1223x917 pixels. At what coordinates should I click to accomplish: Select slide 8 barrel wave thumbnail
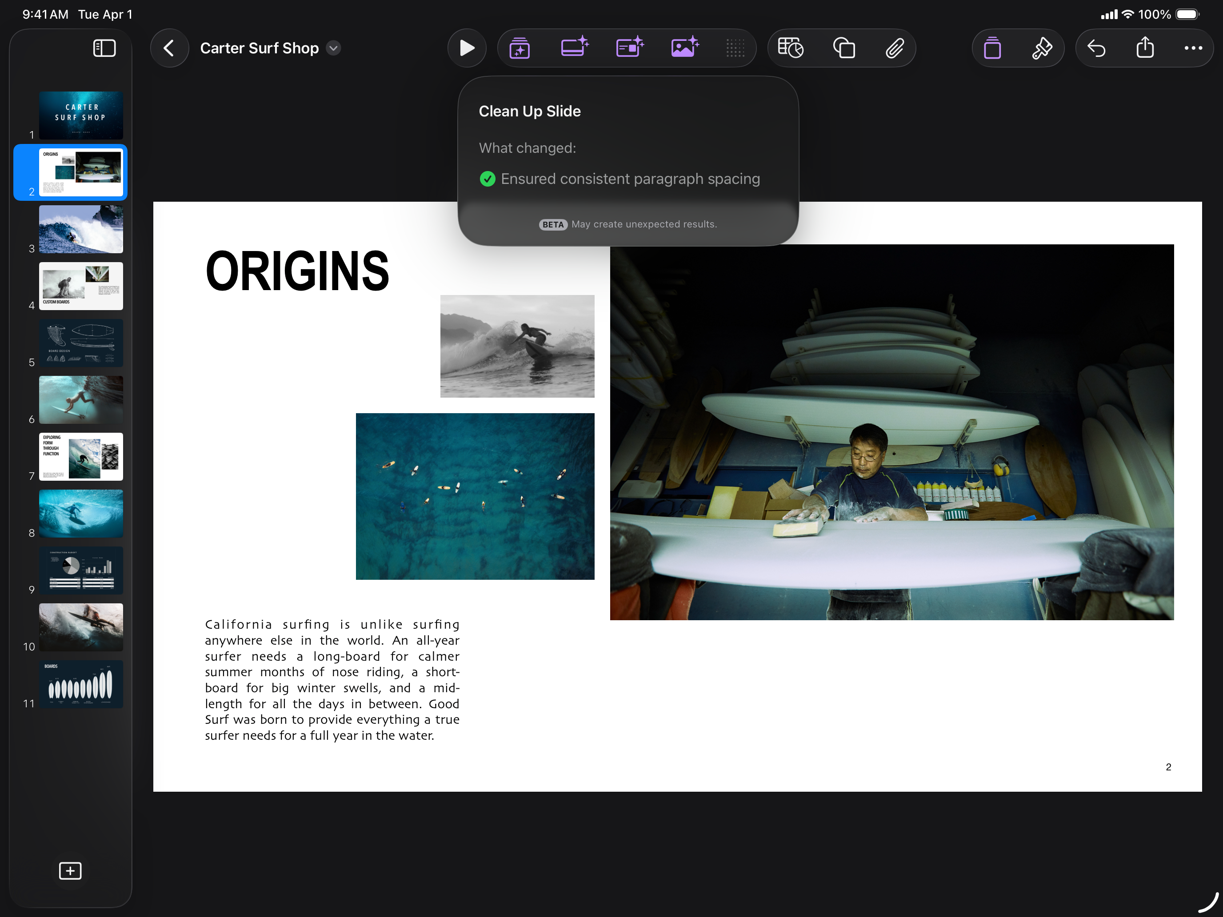click(81, 514)
